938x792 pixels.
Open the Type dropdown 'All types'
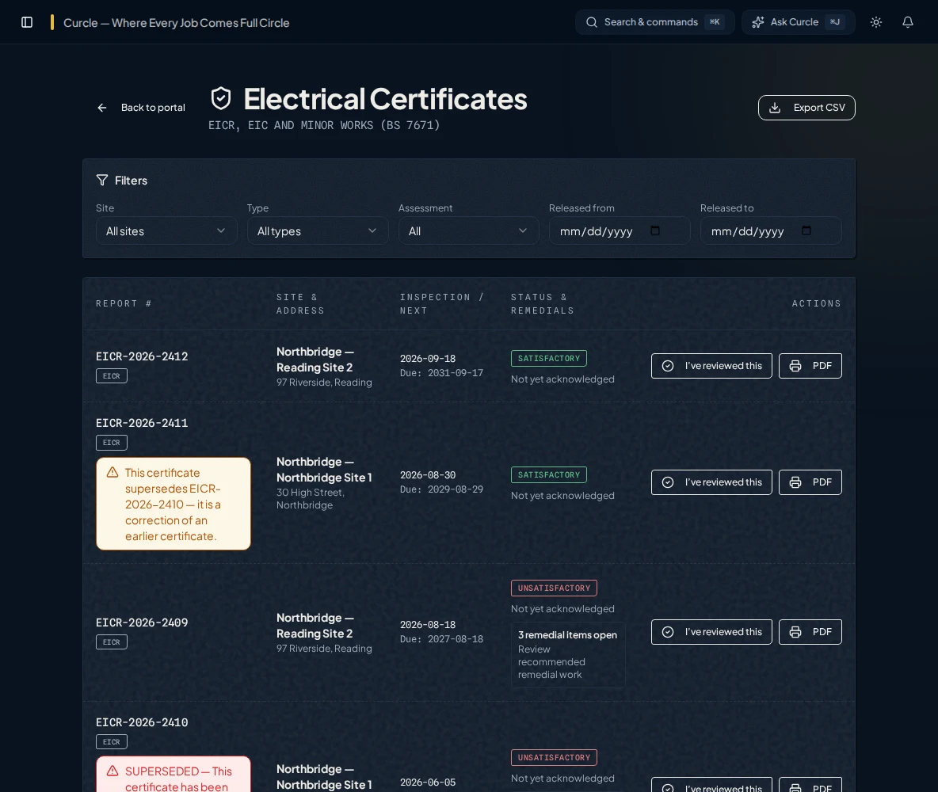pyautogui.click(x=318, y=231)
